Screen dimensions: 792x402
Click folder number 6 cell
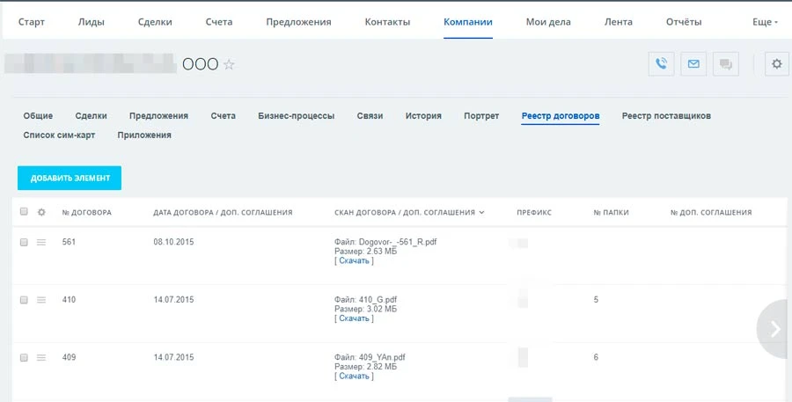(x=596, y=357)
